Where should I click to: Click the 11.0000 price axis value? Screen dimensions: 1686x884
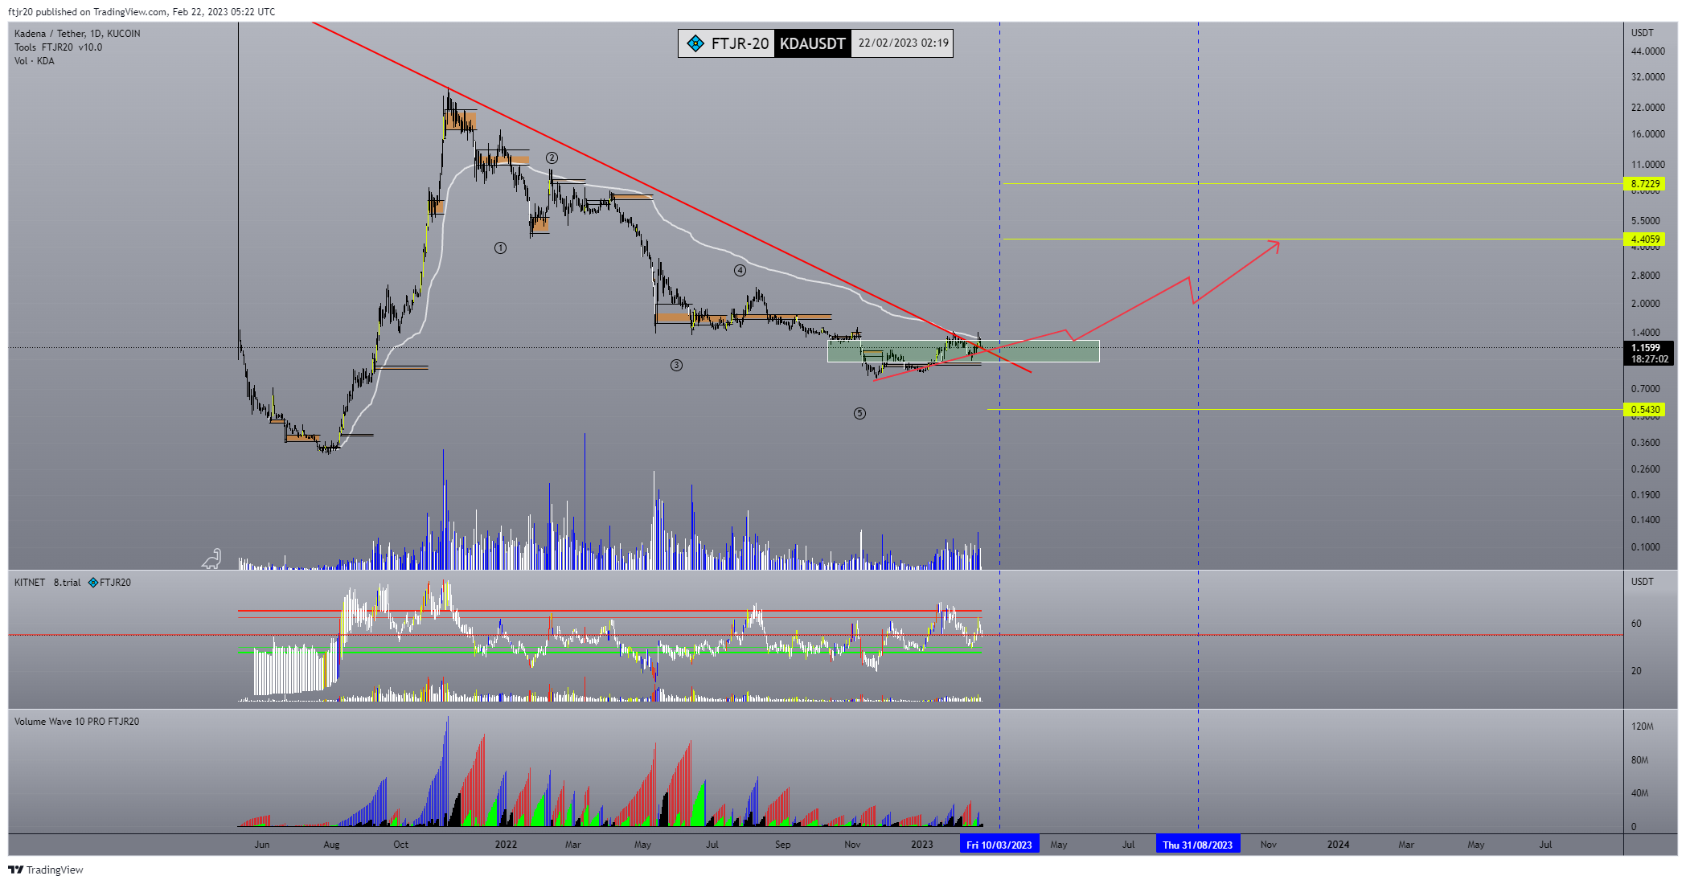tap(1647, 165)
